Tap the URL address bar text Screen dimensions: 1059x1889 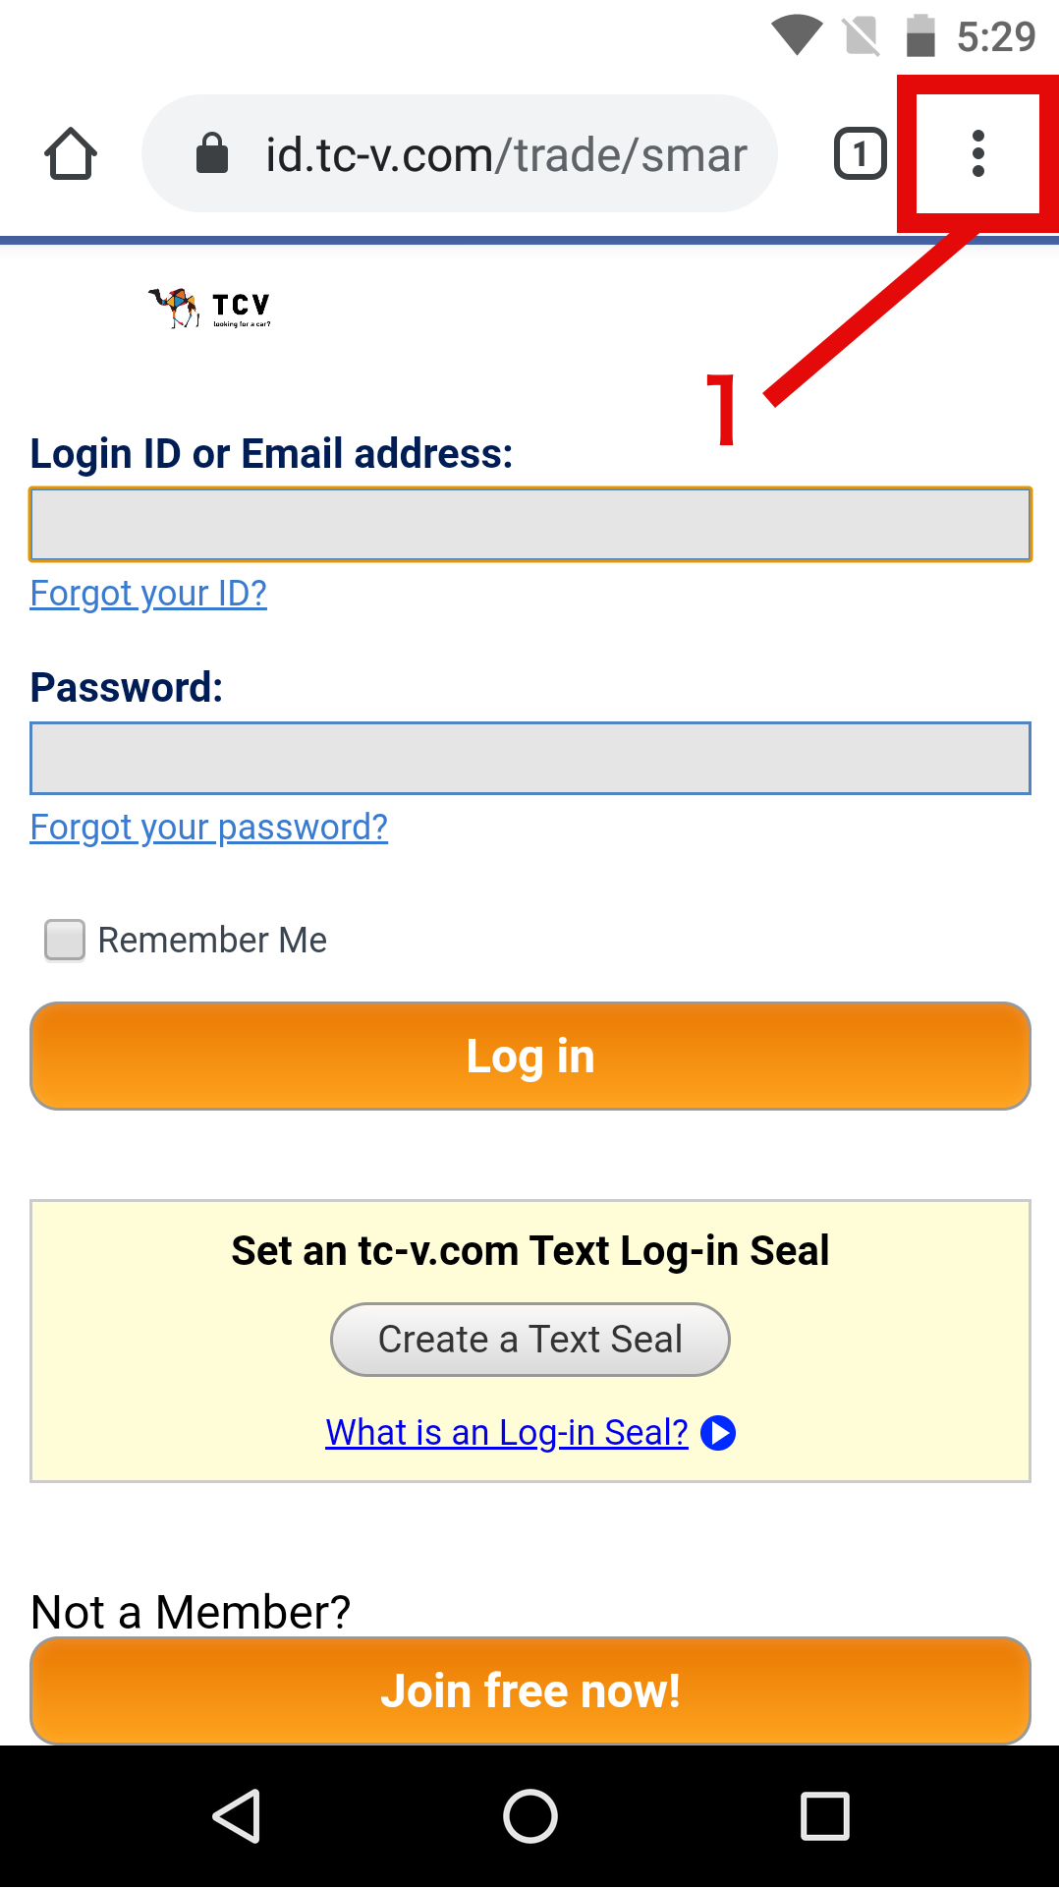coord(506,155)
